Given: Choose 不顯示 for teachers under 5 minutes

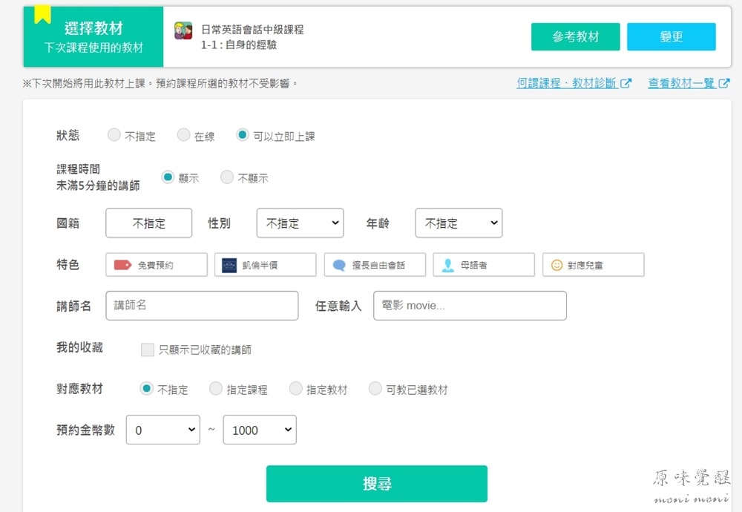Looking at the screenshot, I should 227,177.
